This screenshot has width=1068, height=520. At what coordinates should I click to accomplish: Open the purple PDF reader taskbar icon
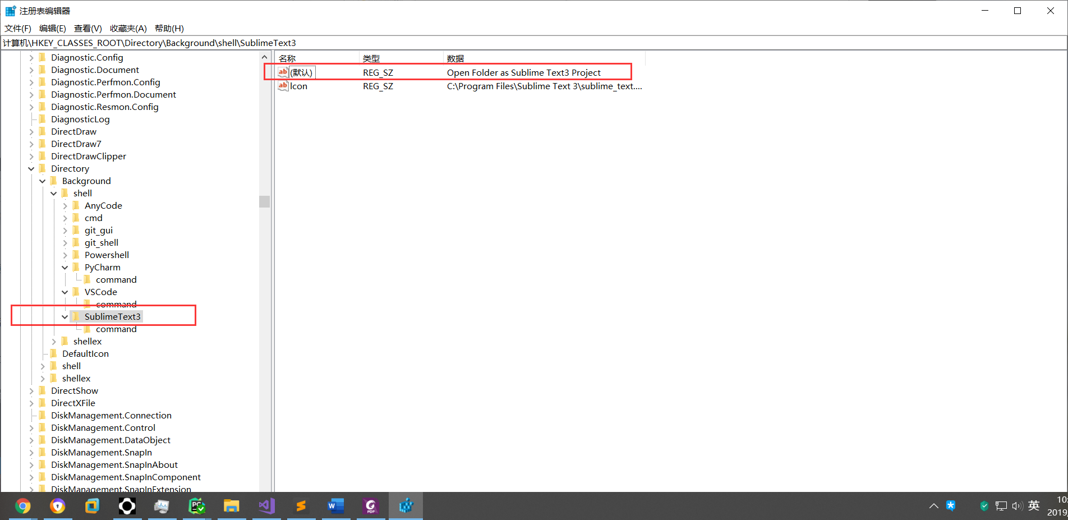tap(371, 507)
